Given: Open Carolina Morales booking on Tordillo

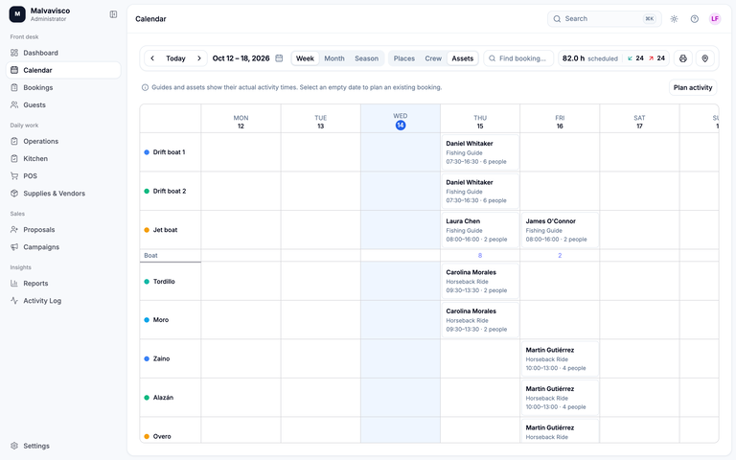Looking at the screenshot, I should (x=480, y=281).
